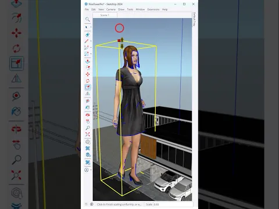Click the lower green scale grip
The height and width of the screenshot is (209, 279).
coord(122,46)
